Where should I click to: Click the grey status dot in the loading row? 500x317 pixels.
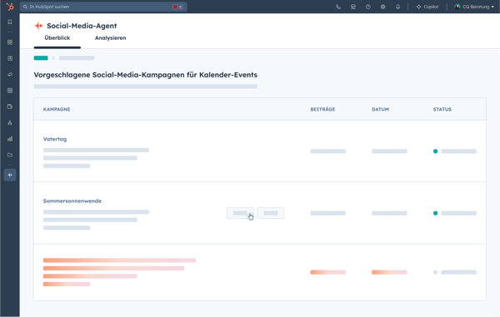click(435, 272)
